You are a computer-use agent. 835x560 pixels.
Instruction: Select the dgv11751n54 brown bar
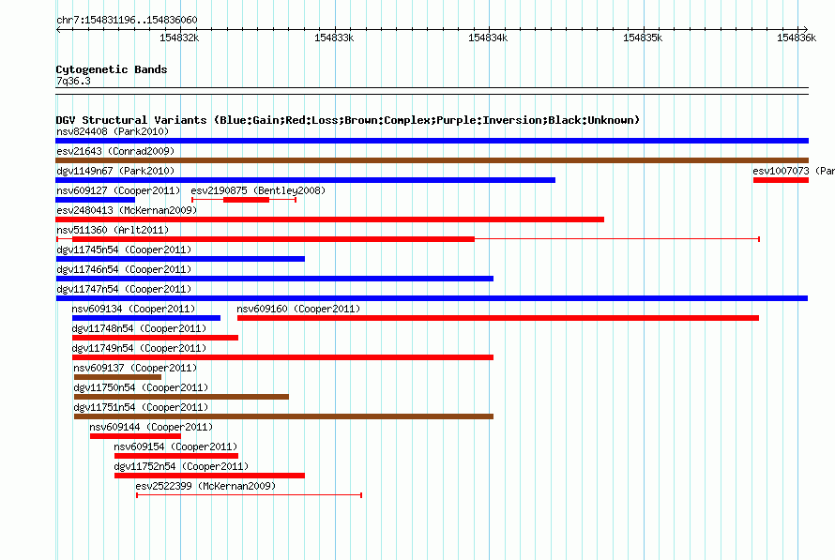284,416
